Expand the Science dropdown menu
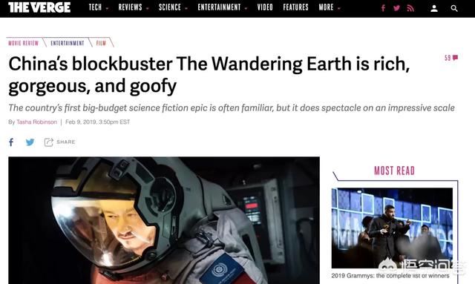The image size is (475, 284). pos(173,7)
